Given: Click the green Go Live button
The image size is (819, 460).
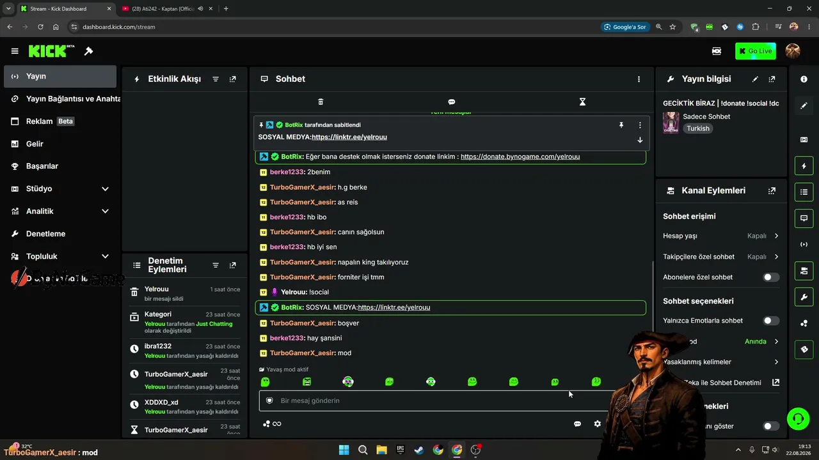Looking at the screenshot, I should [x=756, y=51].
